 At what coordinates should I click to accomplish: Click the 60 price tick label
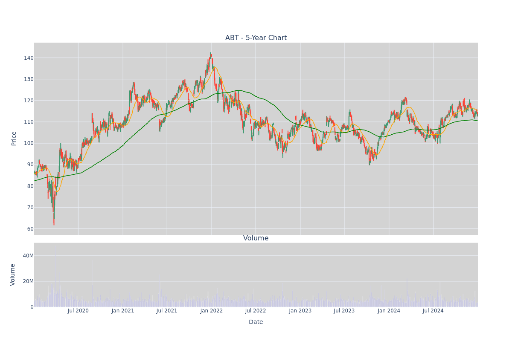[30, 229]
